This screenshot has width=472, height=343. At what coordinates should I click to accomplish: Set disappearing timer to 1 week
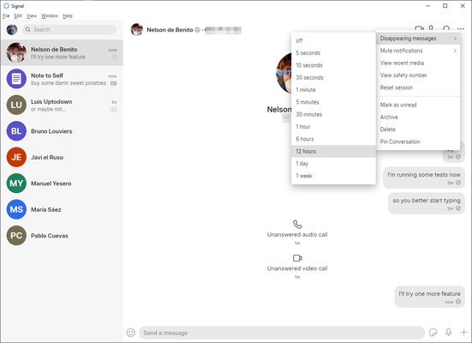click(333, 176)
